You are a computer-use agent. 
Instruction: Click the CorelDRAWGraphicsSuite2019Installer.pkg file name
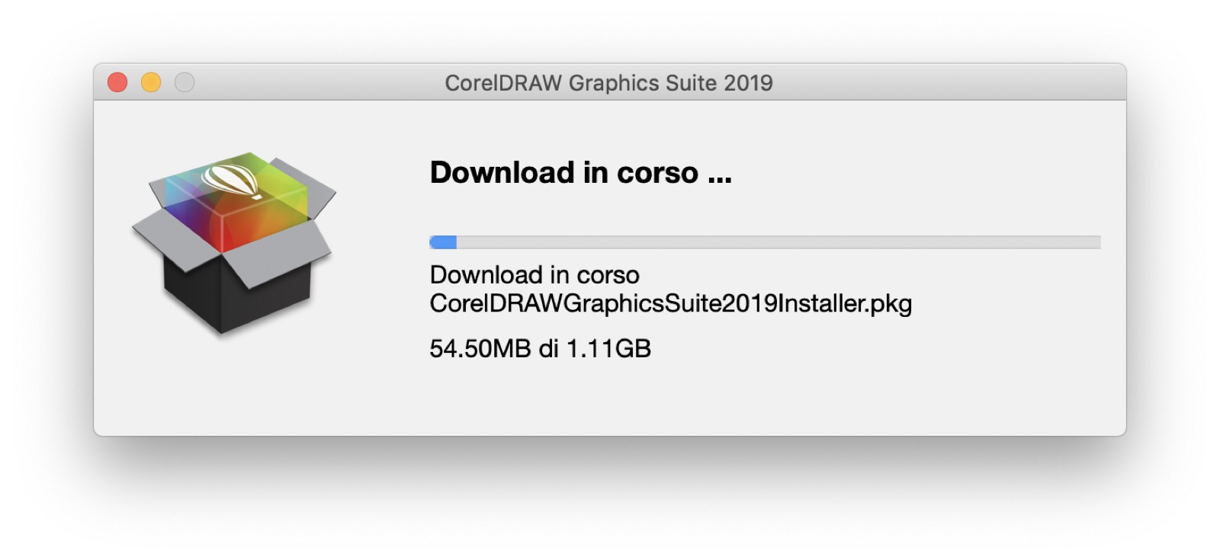coord(670,303)
